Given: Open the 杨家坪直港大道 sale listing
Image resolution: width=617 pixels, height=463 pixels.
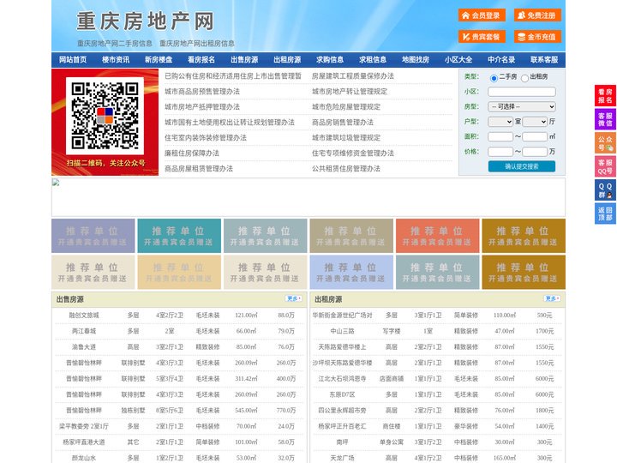Looking at the screenshot, I should 84,442.
